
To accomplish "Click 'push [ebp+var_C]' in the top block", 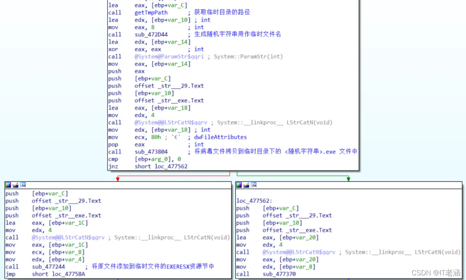I will [x=139, y=78].
